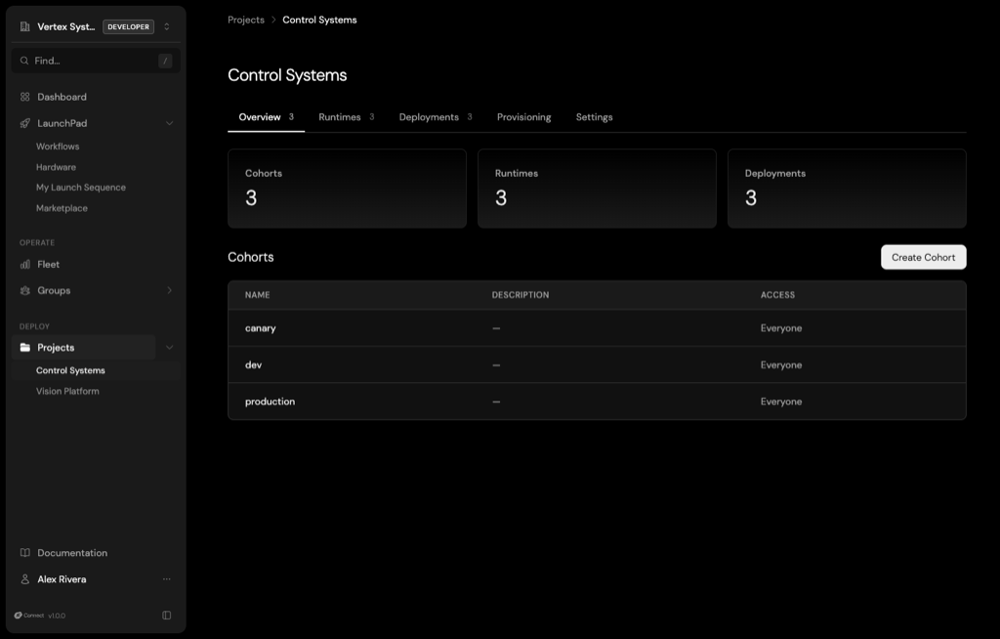
Task: Open the Alex Rivera more-options menu
Action: pos(166,579)
